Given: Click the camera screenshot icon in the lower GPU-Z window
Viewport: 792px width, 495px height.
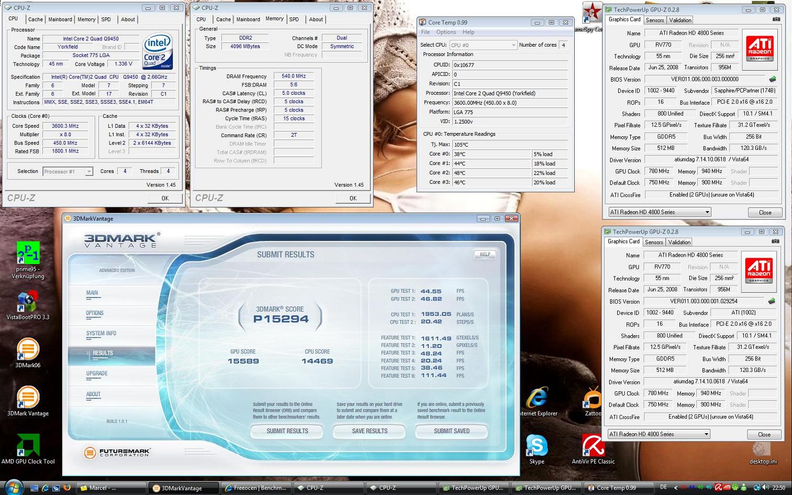Looking at the screenshot, I should [x=775, y=241].
